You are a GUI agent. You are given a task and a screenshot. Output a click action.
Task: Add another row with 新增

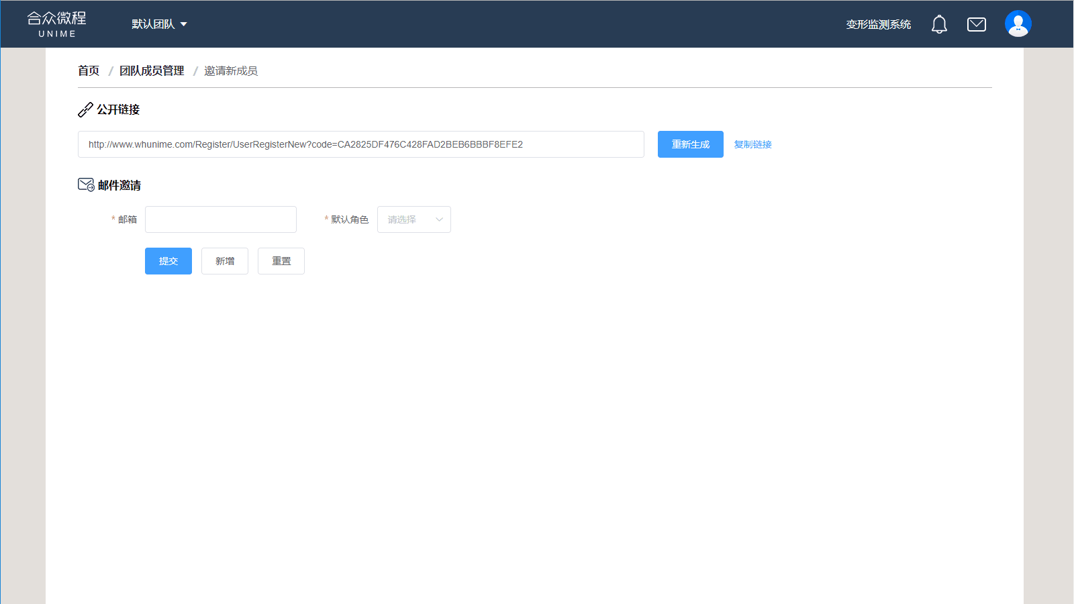(225, 261)
